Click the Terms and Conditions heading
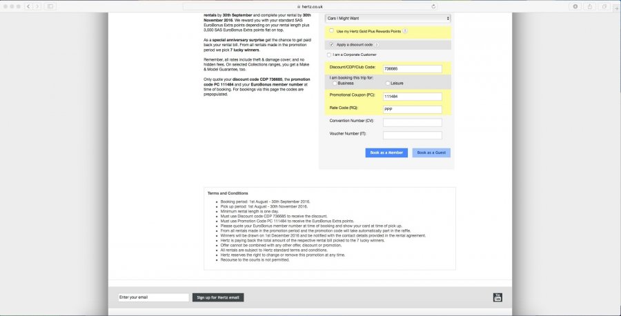The height and width of the screenshot is (316, 621). click(228, 193)
